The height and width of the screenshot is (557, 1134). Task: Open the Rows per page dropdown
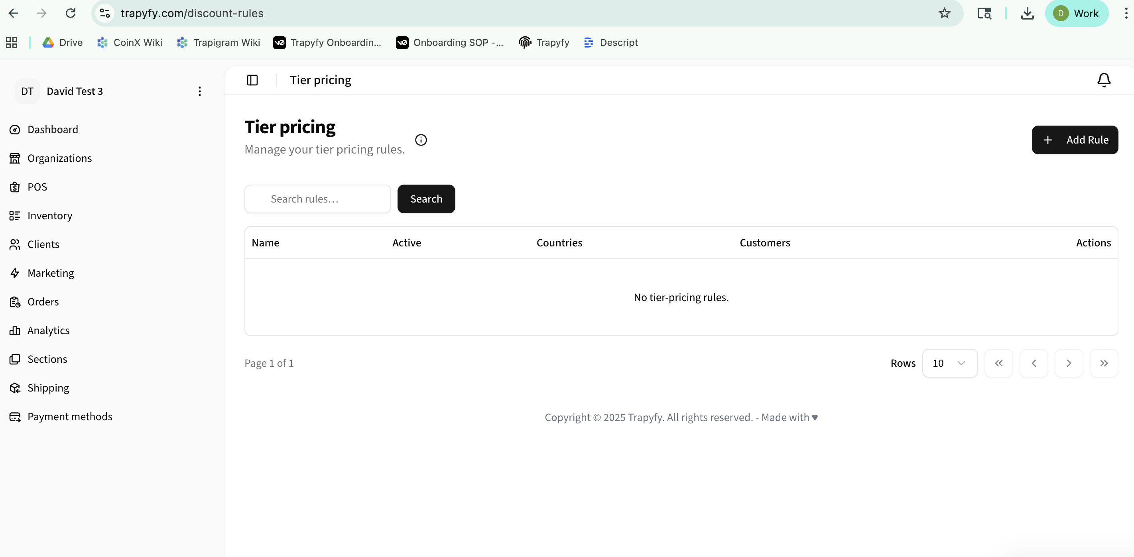click(x=949, y=363)
